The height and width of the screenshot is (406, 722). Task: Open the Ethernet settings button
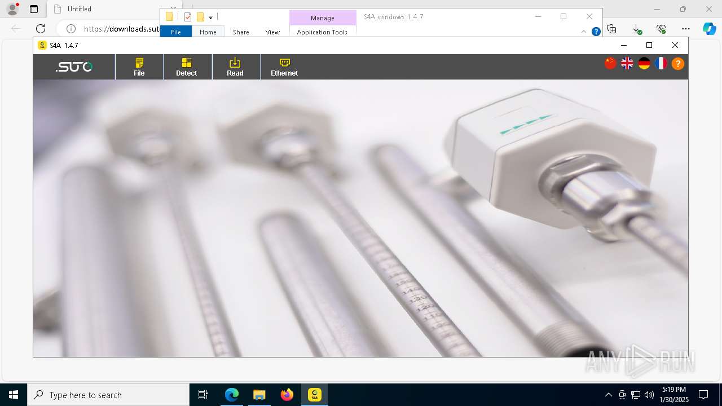pos(284,67)
